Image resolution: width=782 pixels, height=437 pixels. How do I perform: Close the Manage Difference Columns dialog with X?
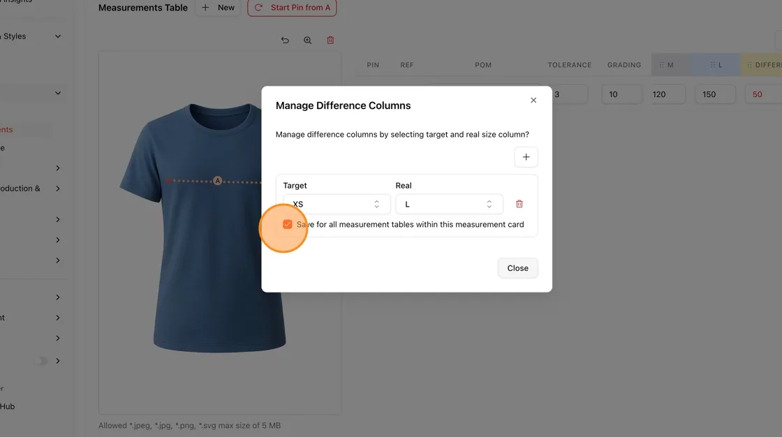tap(533, 101)
